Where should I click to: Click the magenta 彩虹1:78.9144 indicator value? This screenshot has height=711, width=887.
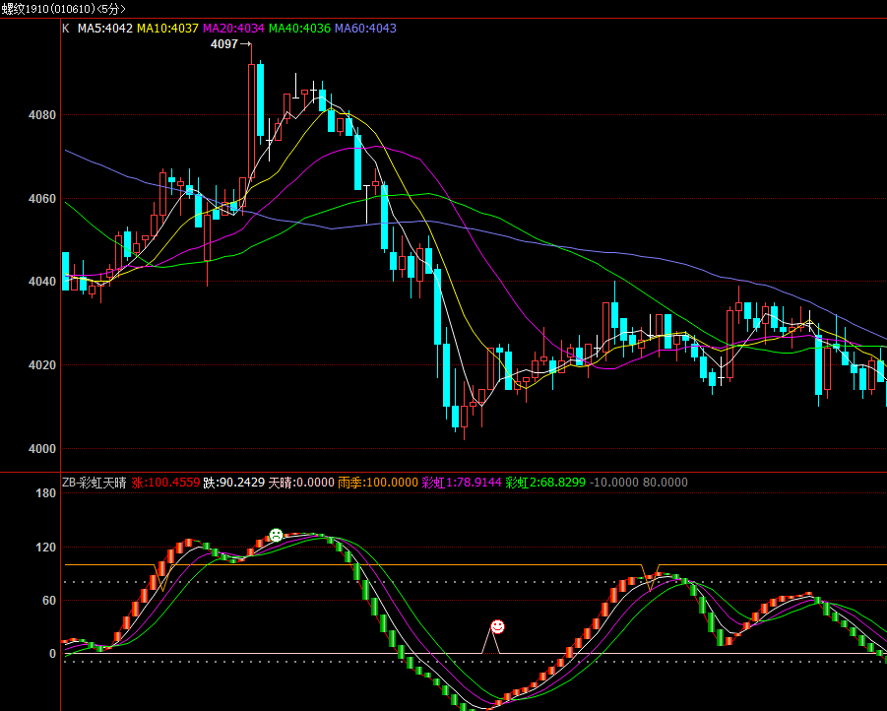[x=462, y=483]
